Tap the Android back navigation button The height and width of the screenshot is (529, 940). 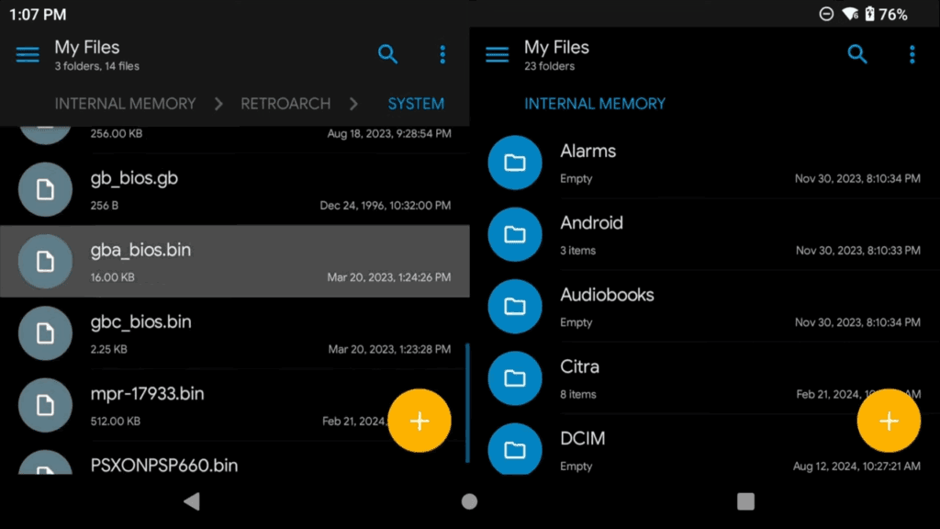coord(191,501)
